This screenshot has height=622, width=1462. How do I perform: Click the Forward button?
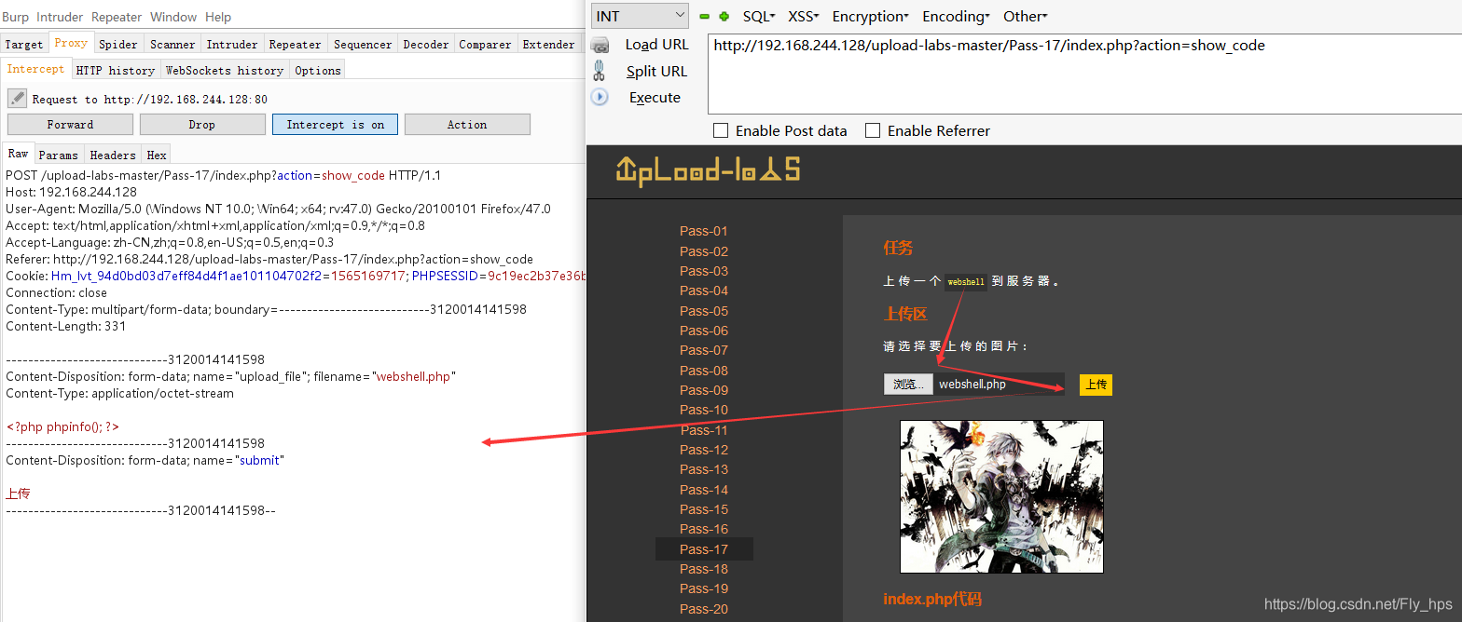pyautogui.click(x=71, y=124)
